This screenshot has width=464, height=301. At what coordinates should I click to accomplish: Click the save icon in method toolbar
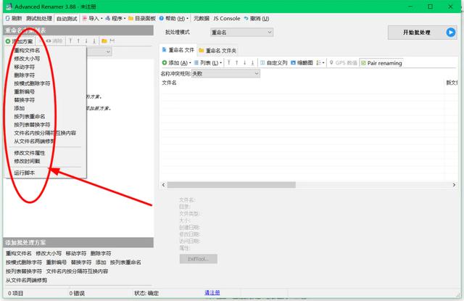click(x=112, y=41)
